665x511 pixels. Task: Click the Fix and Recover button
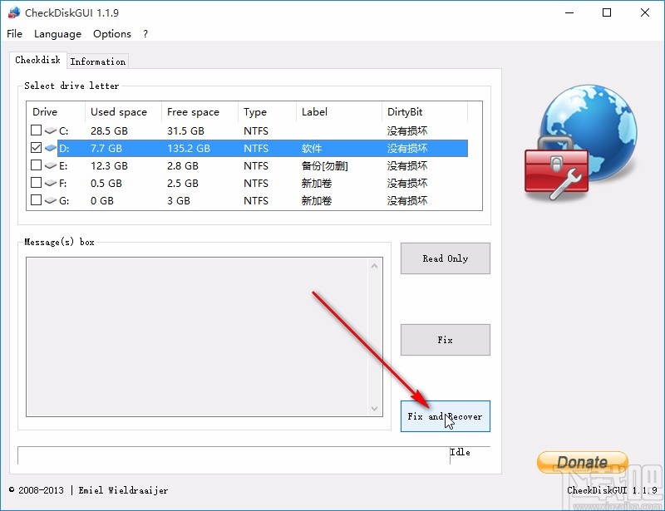tap(446, 416)
